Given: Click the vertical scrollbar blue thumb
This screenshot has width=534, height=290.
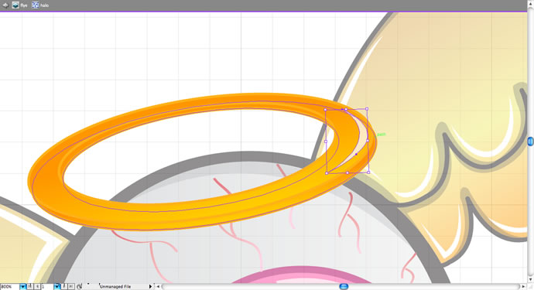Looking at the screenshot, I should click(x=531, y=142).
